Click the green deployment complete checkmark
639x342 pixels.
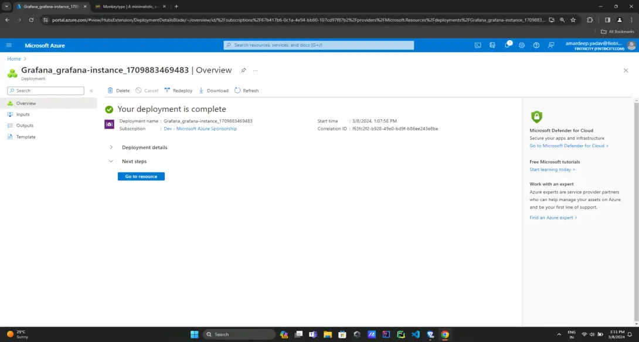109,109
